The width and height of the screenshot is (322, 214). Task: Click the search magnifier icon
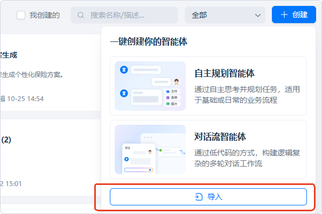click(x=81, y=15)
